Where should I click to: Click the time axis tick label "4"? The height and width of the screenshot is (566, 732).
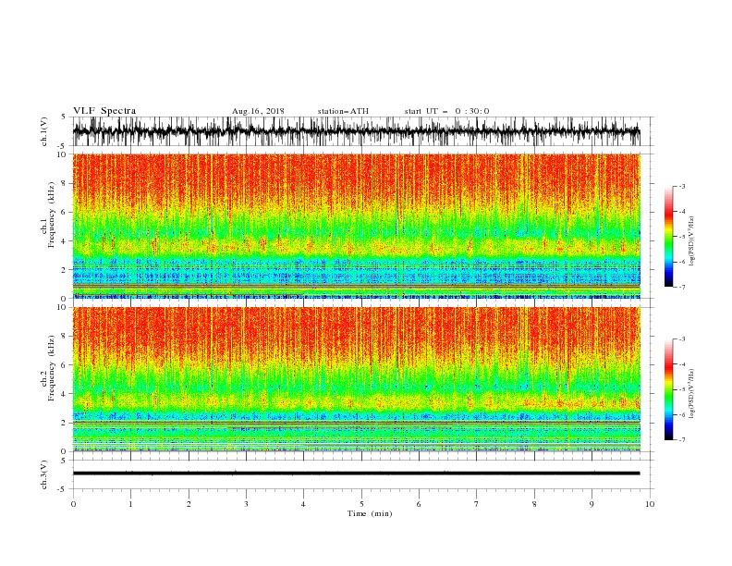[304, 504]
